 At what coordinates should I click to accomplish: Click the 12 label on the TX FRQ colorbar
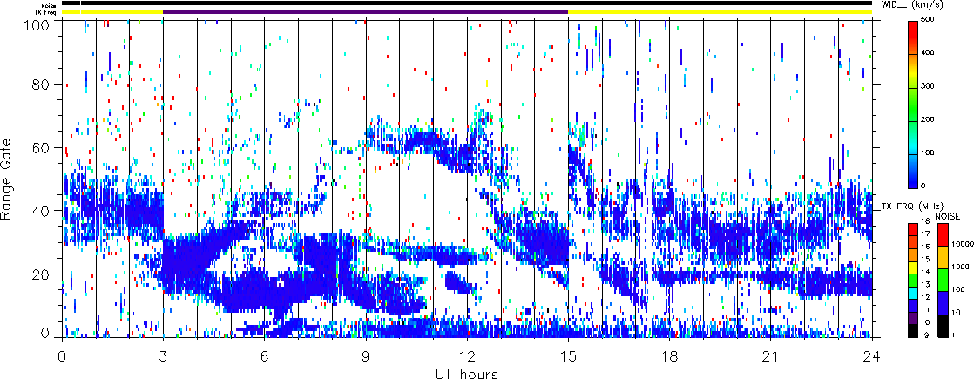click(x=925, y=297)
